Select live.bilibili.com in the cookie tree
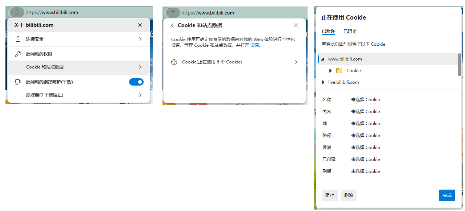Viewport: 465px width, 211px height. pos(343,82)
